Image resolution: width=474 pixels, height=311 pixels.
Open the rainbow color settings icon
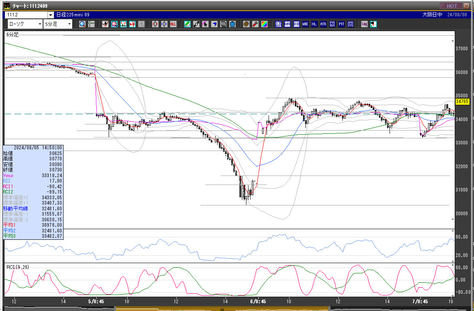pos(264,24)
